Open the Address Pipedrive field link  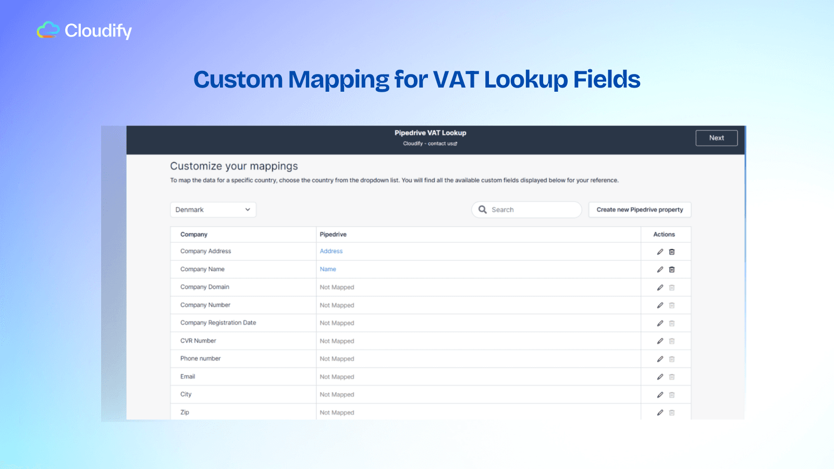tap(332, 251)
